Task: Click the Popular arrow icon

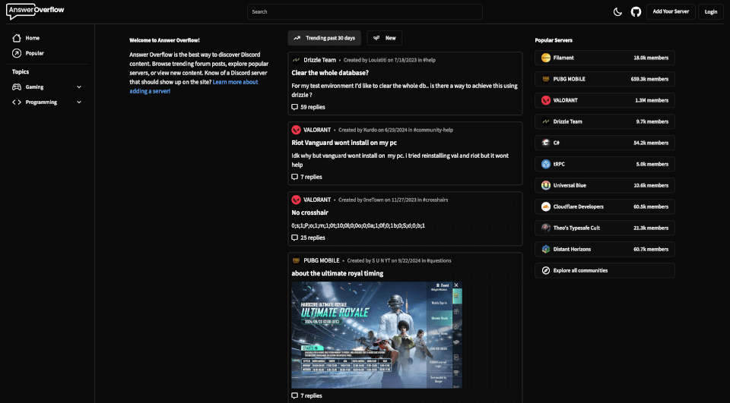Action: 17,53
